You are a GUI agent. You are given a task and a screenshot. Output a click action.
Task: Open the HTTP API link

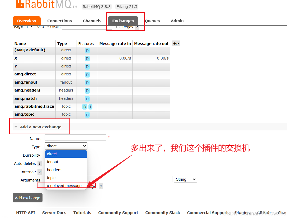[25, 213]
